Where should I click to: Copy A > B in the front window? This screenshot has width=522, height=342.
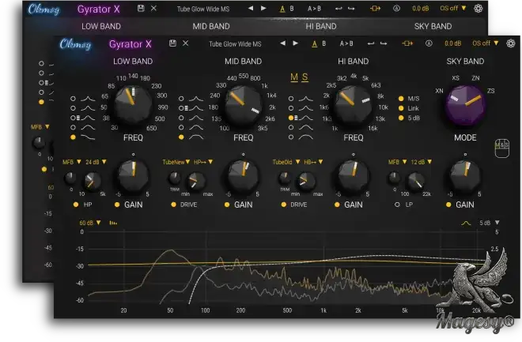point(346,43)
